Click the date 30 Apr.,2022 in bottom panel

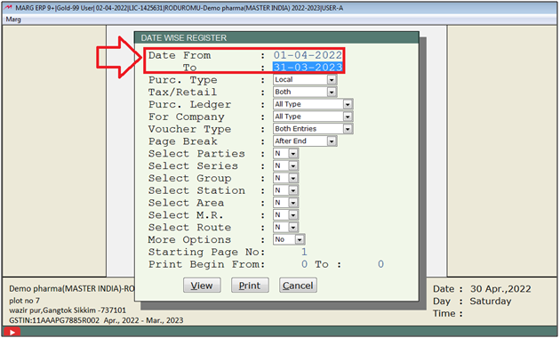500,289
